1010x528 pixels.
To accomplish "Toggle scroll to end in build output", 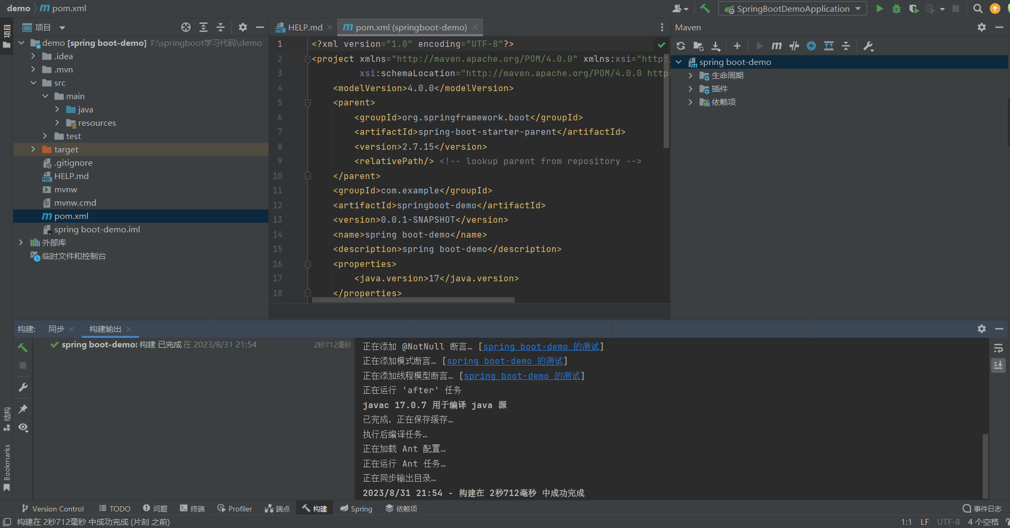I will click(998, 365).
